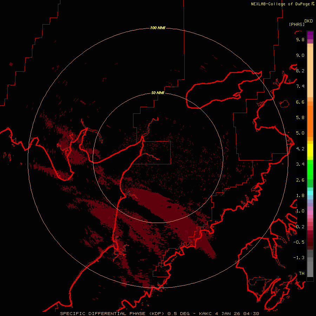
Task: Pick the pink segment beside 1.0
Action: [310, 213]
